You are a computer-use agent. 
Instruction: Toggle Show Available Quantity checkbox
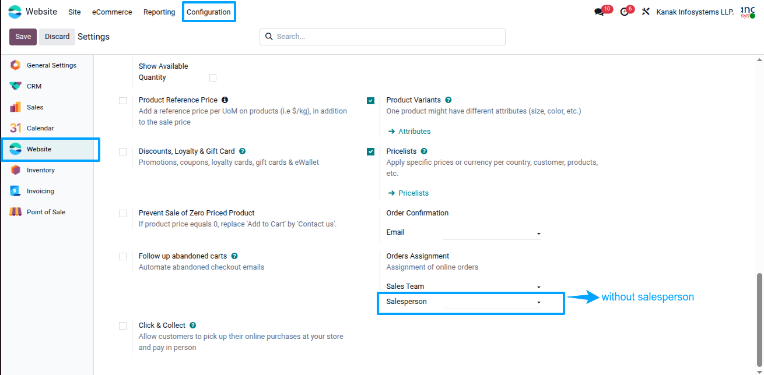pyautogui.click(x=213, y=77)
